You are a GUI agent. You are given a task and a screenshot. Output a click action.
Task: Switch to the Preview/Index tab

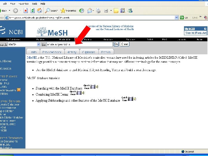tap(52, 52)
